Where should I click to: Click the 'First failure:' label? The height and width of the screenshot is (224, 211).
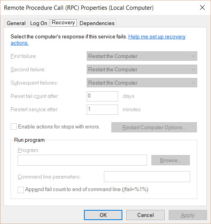click(x=24, y=56)
